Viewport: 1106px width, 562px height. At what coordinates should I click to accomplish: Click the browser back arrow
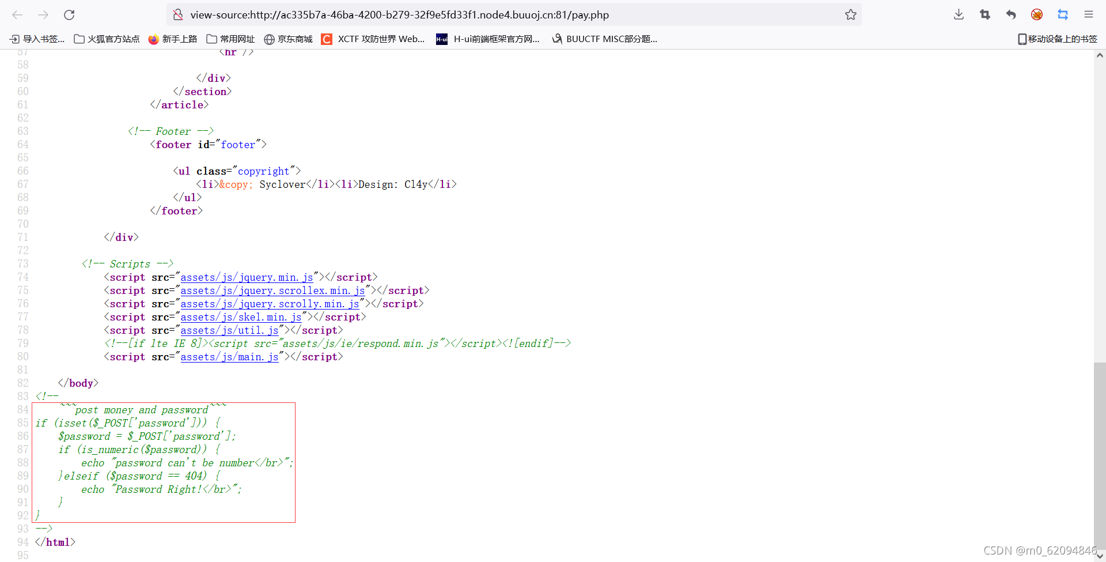(17, 15)
